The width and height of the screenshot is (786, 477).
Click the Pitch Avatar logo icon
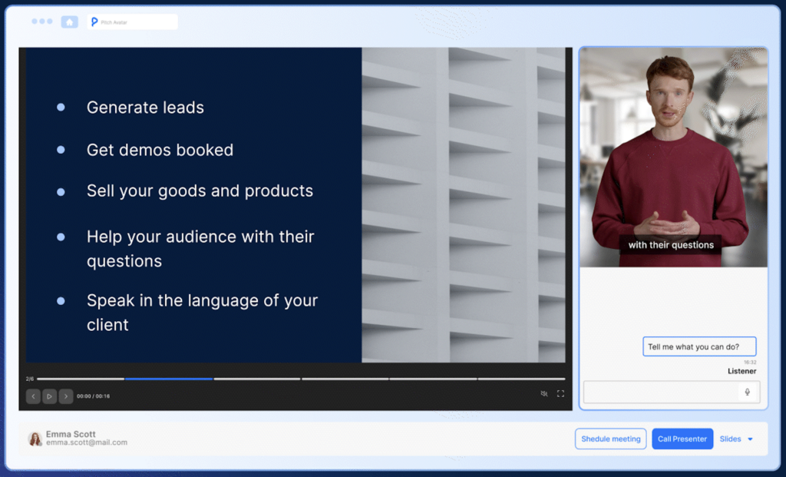94,22
